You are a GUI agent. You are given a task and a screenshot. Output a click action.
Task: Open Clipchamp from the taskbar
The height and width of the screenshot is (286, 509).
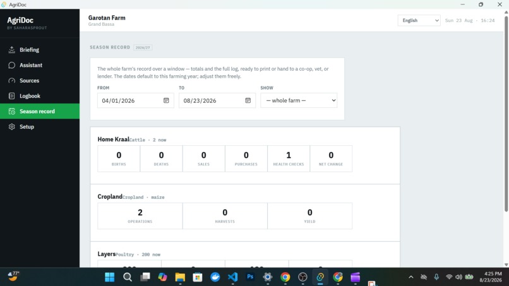pyautogui.click(x=355, y=277)
